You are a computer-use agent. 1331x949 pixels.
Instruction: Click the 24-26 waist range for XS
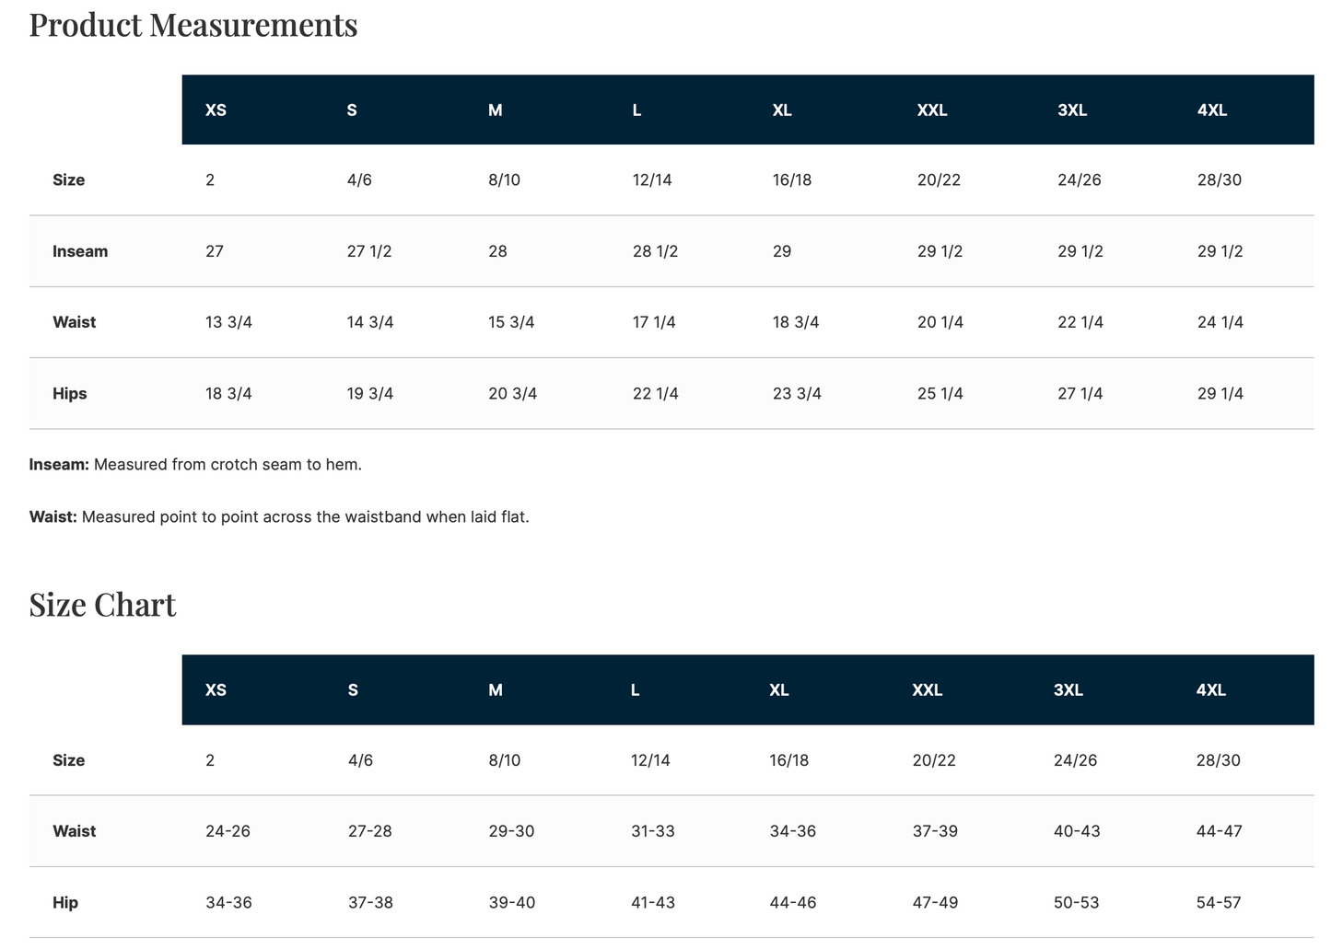[228, 831]
